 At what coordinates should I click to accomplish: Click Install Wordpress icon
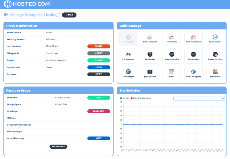tap(193, 73)
